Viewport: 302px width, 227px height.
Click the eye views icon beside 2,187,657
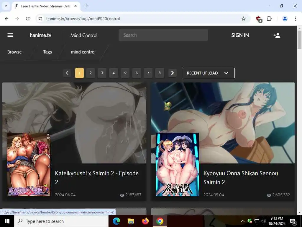pos(122,195)
